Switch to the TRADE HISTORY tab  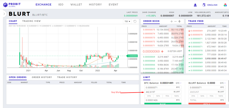click(67, 77)
